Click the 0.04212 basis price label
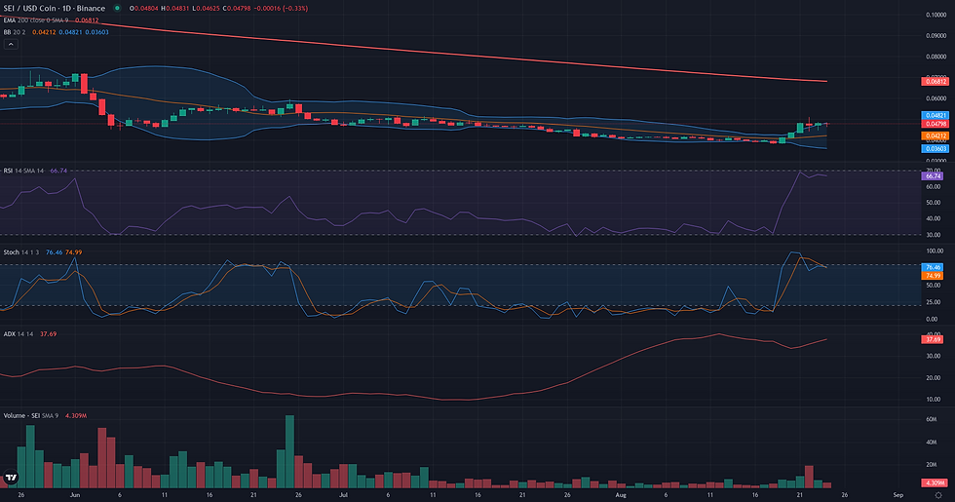955x502 pixels. point(935,135)
